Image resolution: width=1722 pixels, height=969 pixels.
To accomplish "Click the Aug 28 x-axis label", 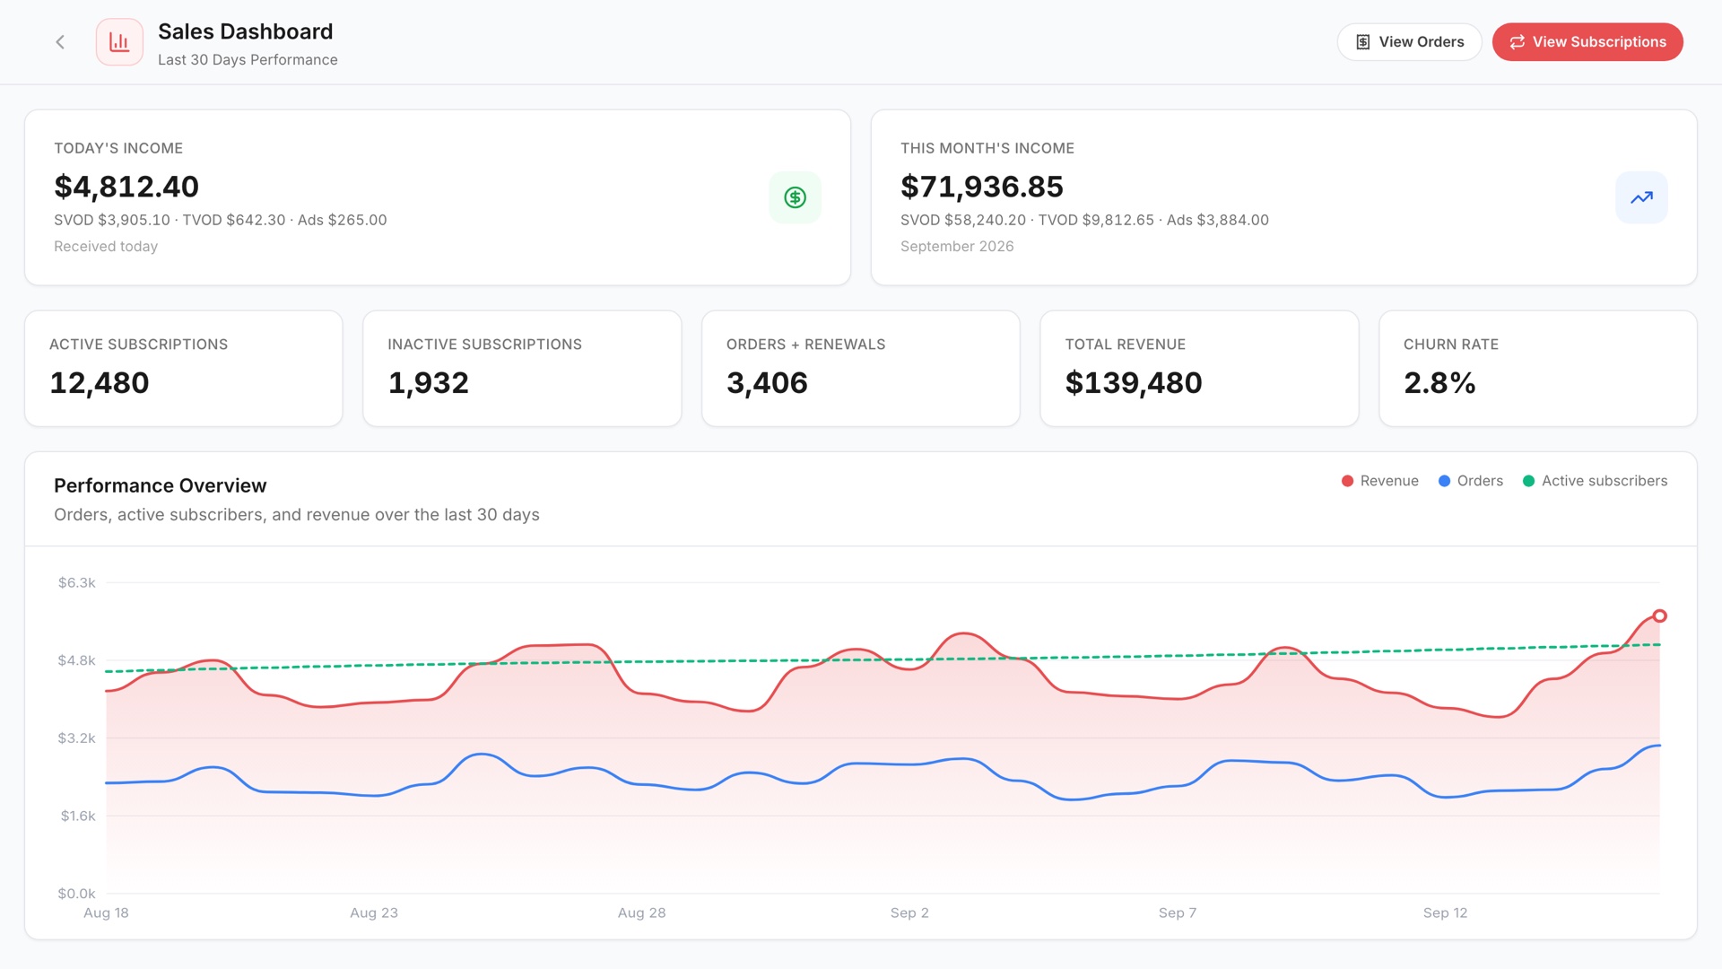I will click(642, 912).
